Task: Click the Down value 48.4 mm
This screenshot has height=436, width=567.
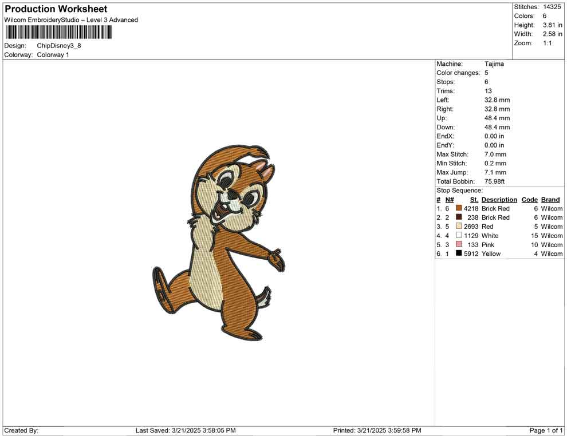Action: point(497,127)
